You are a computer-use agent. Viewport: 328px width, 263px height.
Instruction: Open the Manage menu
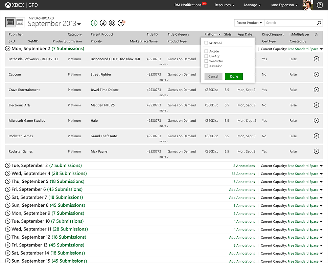point(252,5)
